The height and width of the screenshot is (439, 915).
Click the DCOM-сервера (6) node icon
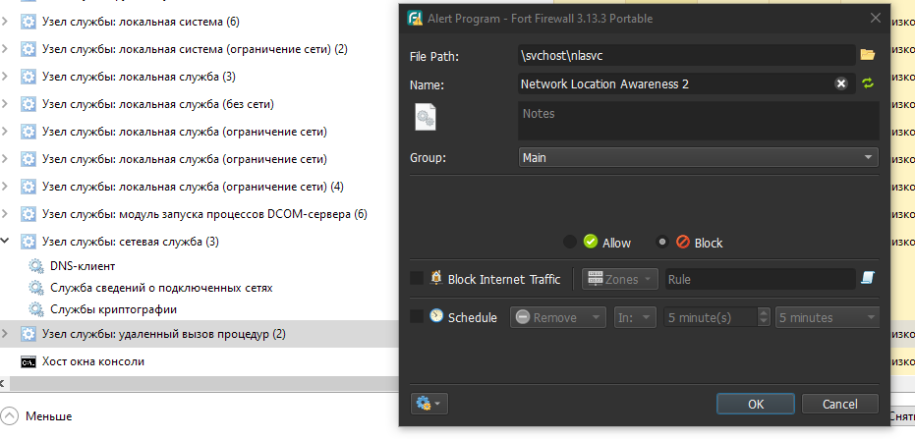28,214
